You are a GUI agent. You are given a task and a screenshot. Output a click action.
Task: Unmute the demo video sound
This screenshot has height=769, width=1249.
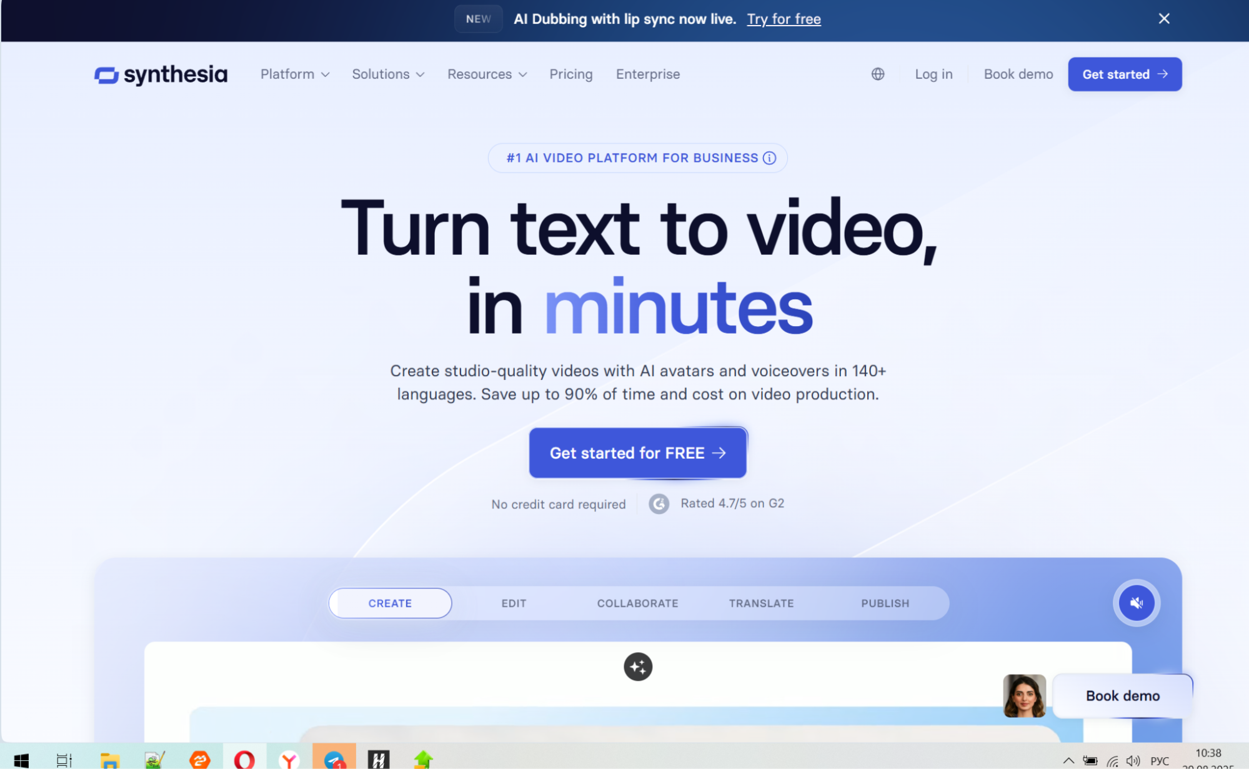[1136, 603]
